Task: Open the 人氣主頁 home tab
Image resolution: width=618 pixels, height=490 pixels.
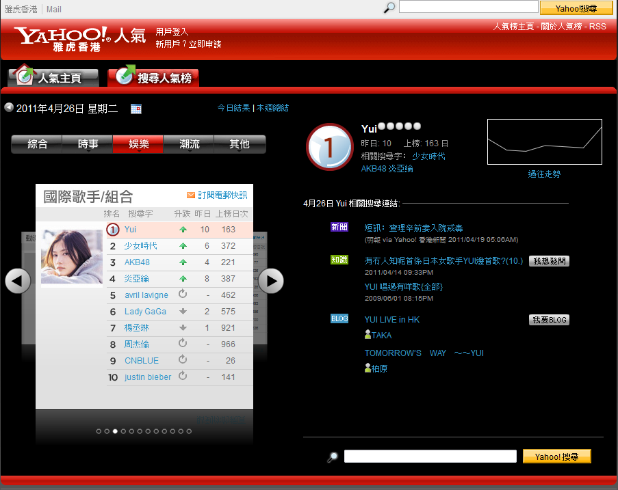Action: click(x=53, y=76)
